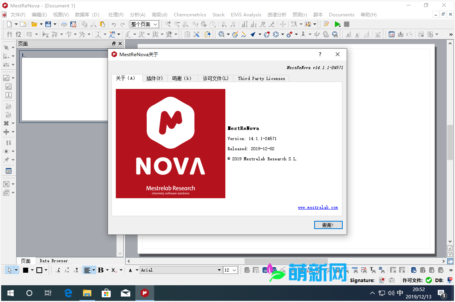Click the DB connection status icon
The image size is (455, 302).
click(450, 280)
